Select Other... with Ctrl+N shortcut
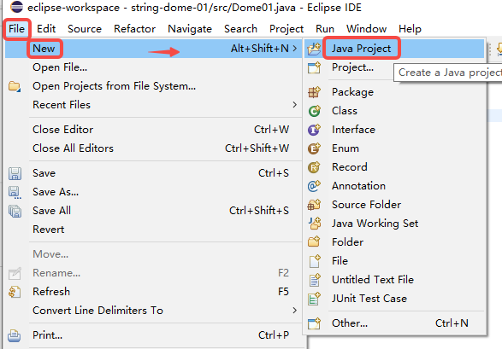502x349 pixels. (394, 323)
